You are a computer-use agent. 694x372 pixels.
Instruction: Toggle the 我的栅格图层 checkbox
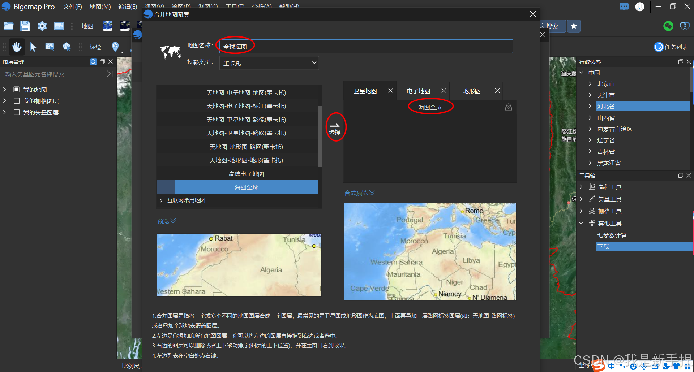[16, 101]
